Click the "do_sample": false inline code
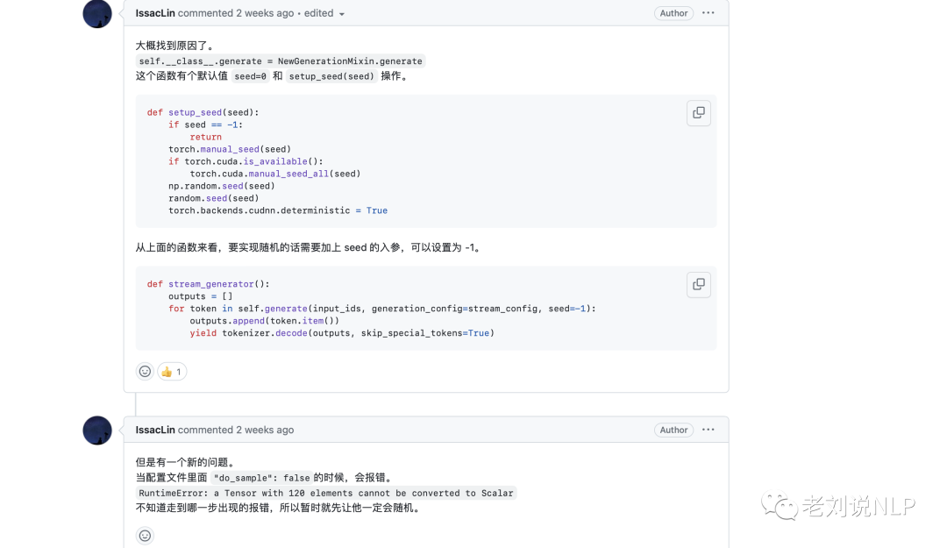The image size is (947, 548). pos(261,478)
